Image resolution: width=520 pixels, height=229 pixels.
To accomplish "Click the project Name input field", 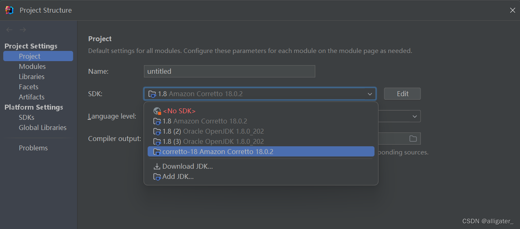I will click(230, 71).
